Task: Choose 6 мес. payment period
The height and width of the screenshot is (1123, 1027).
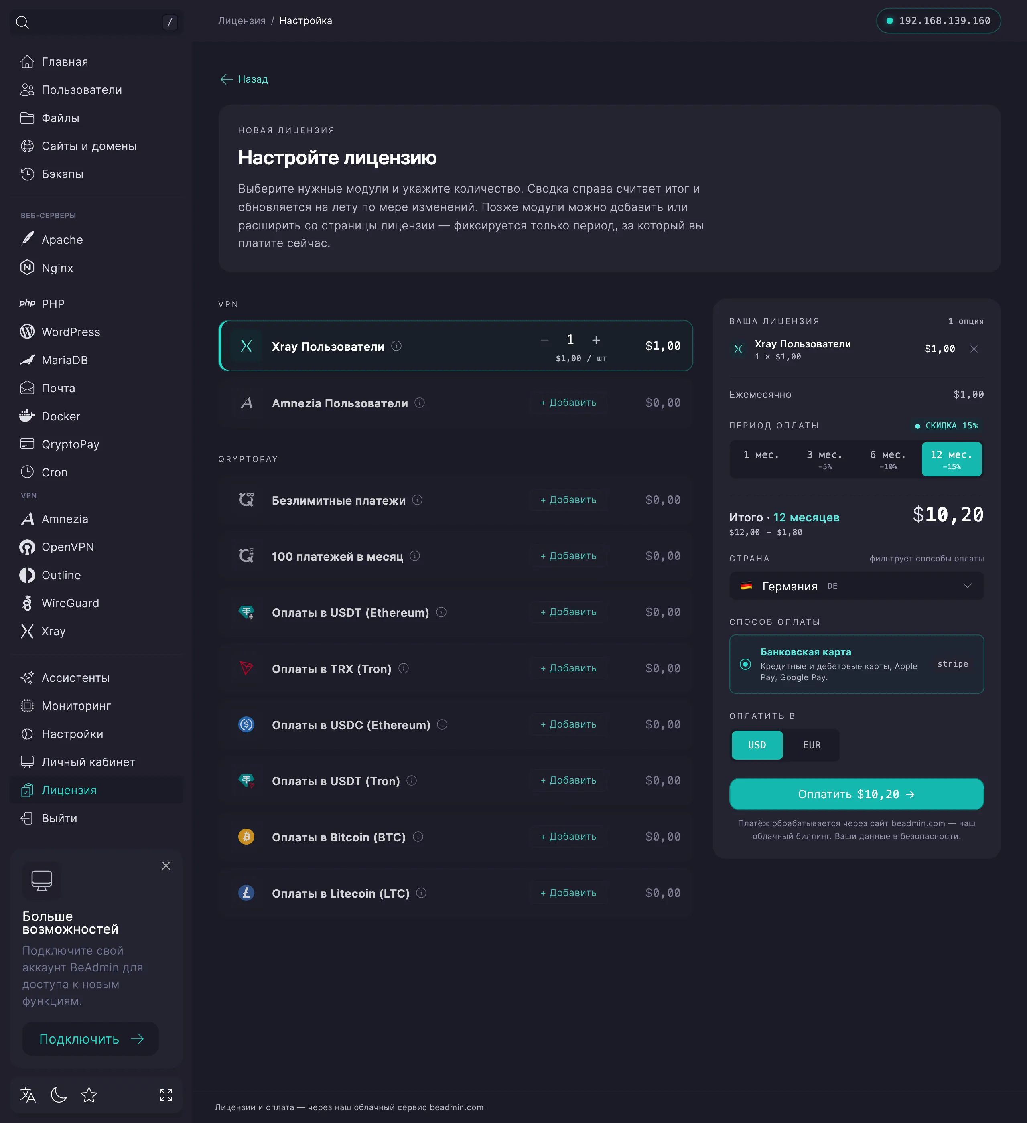Action: [x=888, y=459]
